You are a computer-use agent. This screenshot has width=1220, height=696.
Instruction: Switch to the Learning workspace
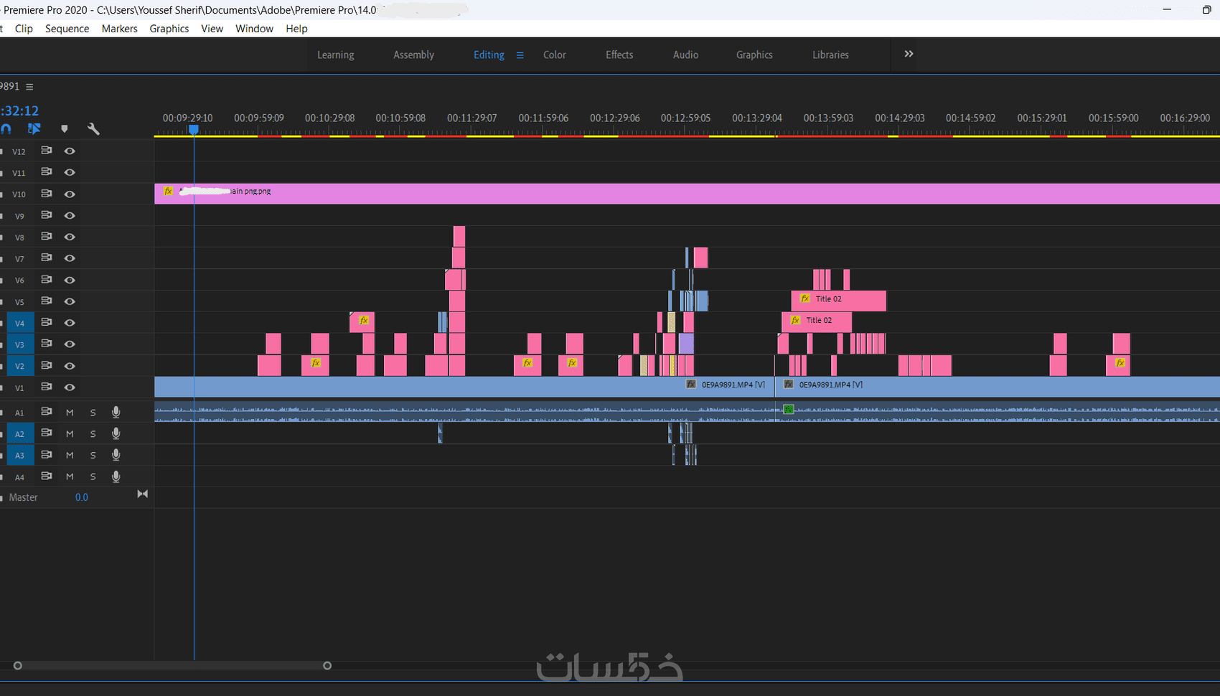pos(336,55)
